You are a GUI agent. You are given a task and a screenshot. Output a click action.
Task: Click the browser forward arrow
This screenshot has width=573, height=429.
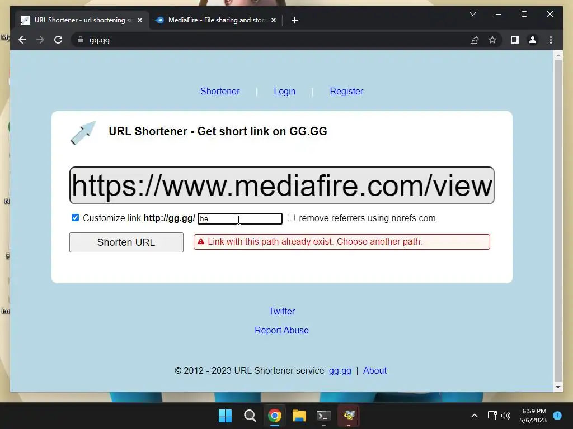coord(40,40)
